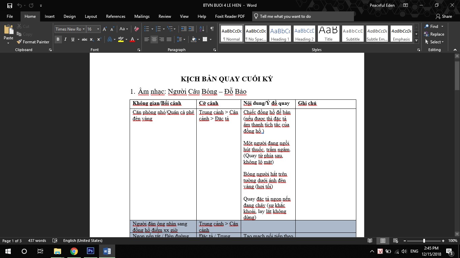
Task: Click the Tell me what you want field
Action: coord(303,16)
